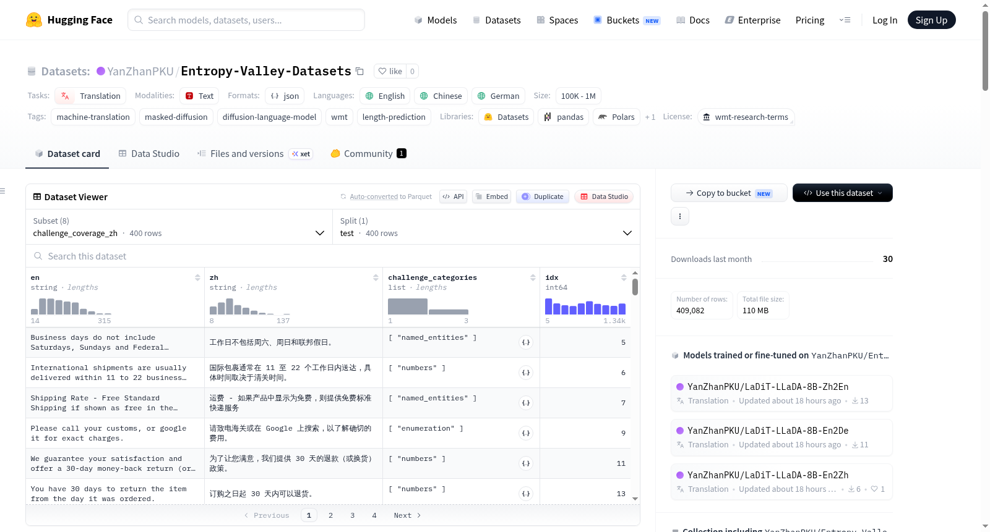Viewport: 990px width, 532px height.
Task: Open the wmt-research-terms license tag
Action: pos(746,117)
